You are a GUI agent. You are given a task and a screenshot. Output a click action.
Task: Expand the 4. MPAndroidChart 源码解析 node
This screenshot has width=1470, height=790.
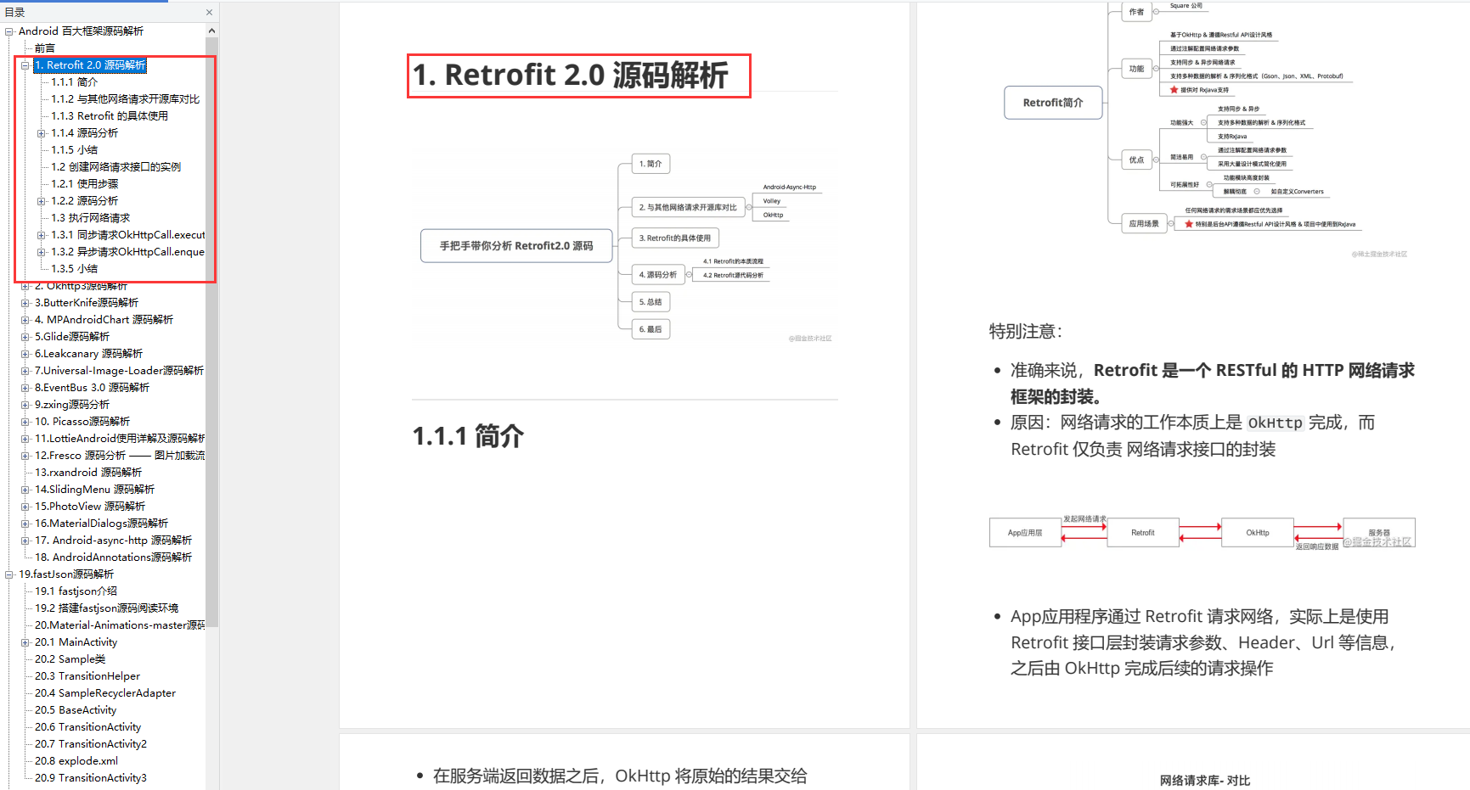(x=25, y=320)
